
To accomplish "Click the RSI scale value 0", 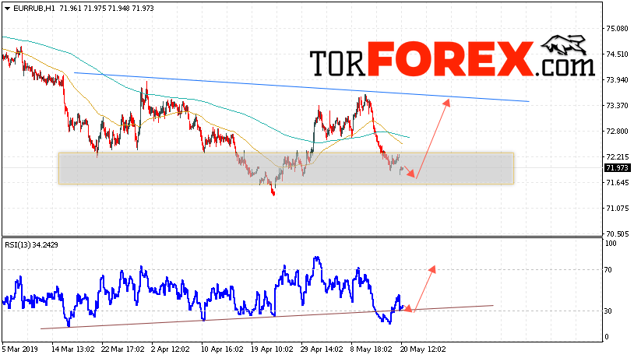I will [x=606, y=337].
